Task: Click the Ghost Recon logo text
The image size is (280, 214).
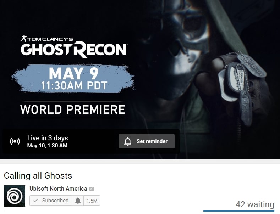Action: pyautogui.click(x=73, y=49)
